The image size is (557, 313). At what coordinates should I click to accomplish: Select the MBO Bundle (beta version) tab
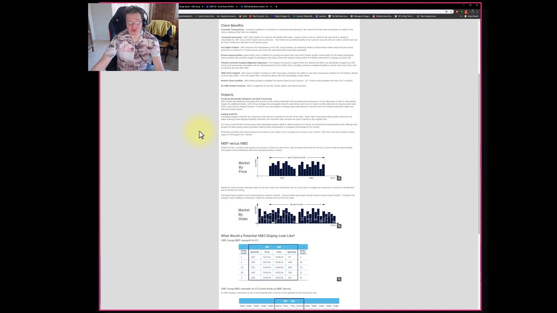(256, 7)
